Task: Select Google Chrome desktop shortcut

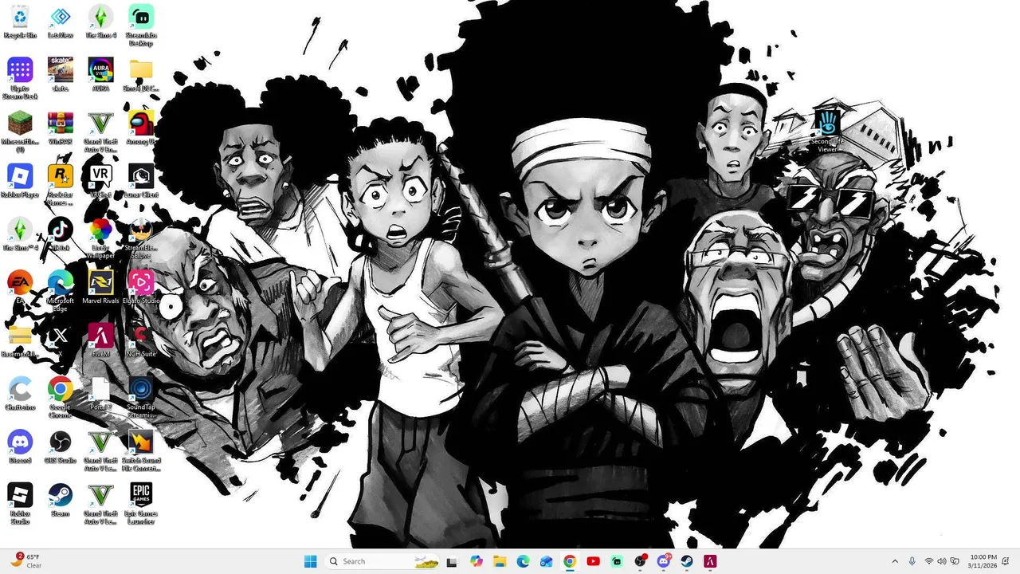Action: pos(61,397)
